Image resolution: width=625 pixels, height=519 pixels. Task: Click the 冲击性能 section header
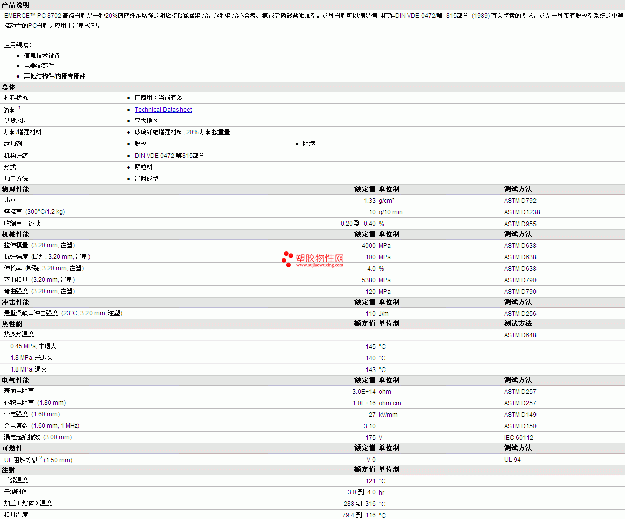click(x=15, y=302)
